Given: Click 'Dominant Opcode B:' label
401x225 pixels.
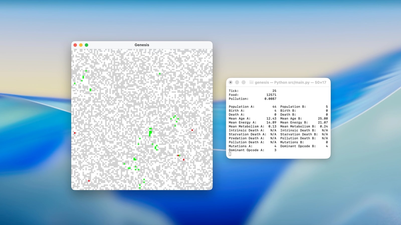Looking at the screenshot, I should (x=298, y=146).
